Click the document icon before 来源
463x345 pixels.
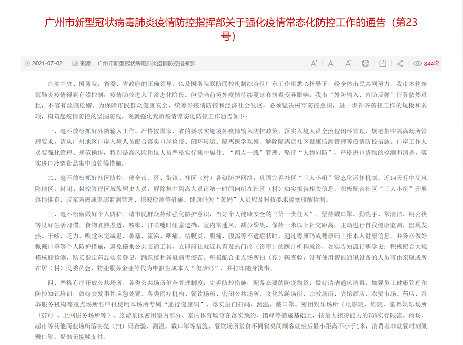75,63
